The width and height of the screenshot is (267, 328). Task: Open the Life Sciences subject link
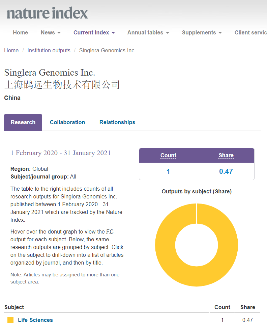[x=35, y=320]
